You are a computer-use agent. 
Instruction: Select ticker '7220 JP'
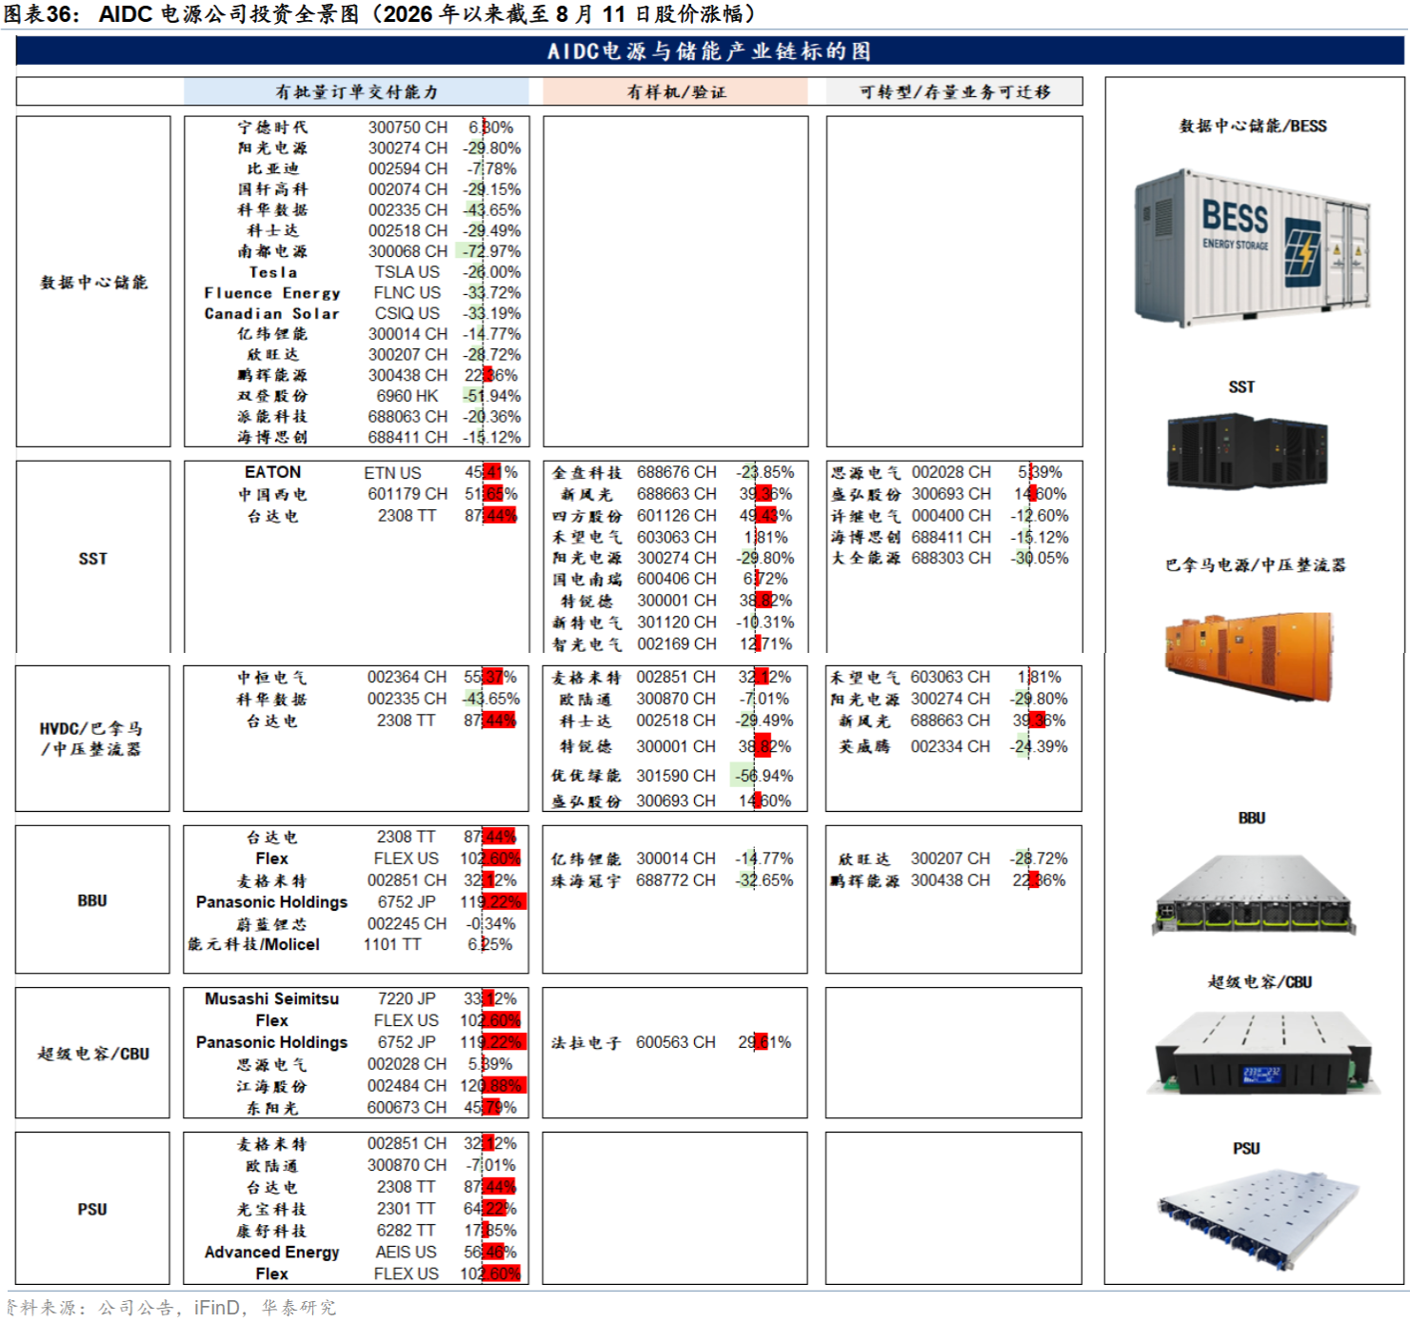tap(407, 999)
